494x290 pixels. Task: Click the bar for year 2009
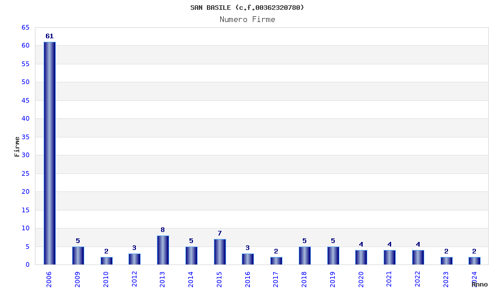(78, 255)
